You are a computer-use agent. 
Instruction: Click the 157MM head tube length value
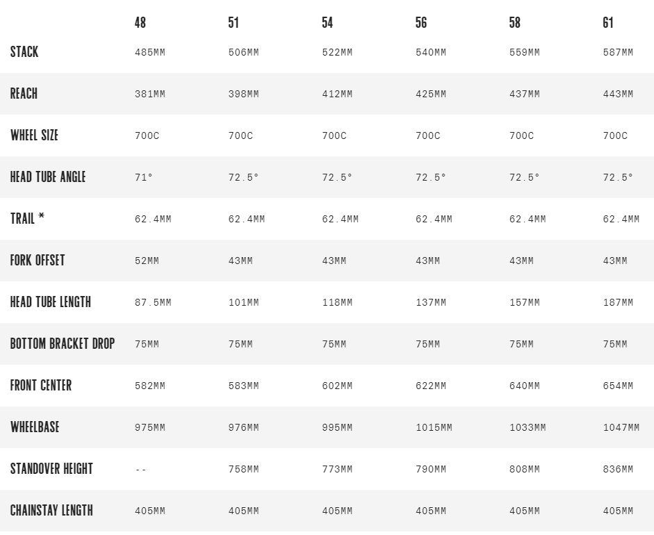click(x=524, y=303)
